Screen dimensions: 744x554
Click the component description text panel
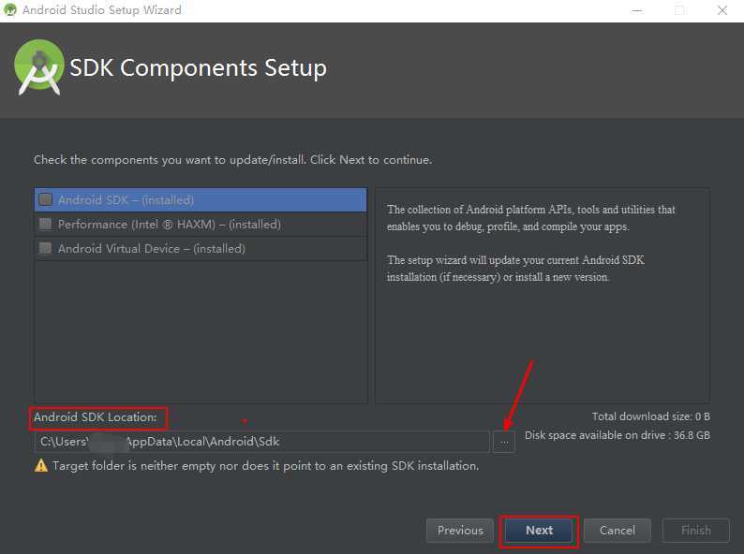[543, 296]
